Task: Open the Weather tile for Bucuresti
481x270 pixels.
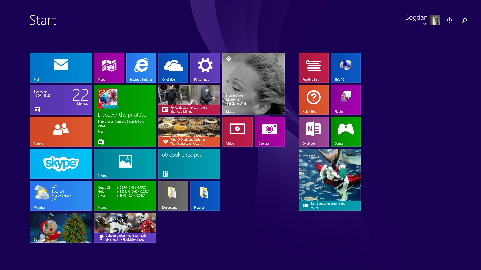Action: [x=61, y=196]
